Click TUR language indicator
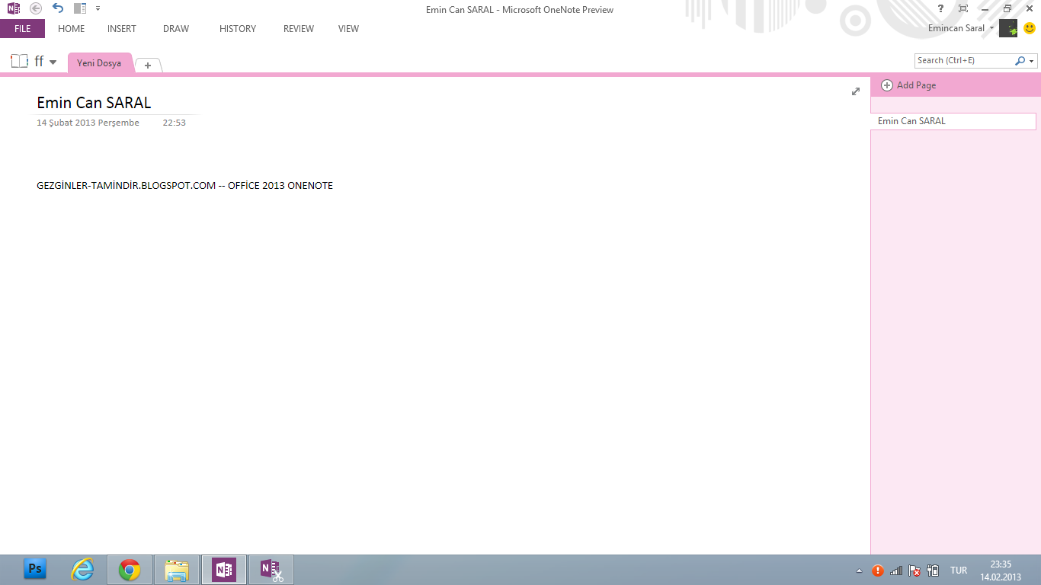Image resolution: width=1041 pixels, height=585 pixels. 959,571
